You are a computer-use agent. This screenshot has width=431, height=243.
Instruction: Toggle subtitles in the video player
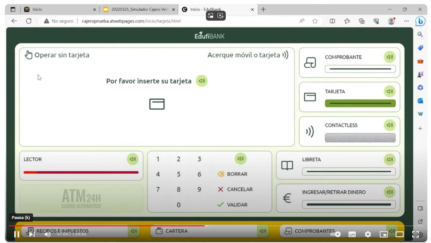click(352, 234)
